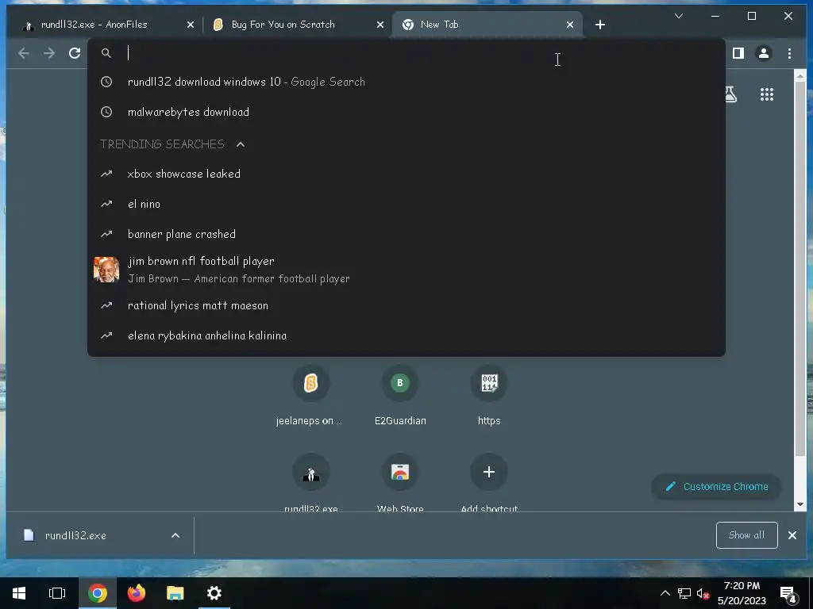This screenshot has width=813, height=609.
Task: Click the page vertical scrollbar
Action: pyautogui.click(x=800, y=270)
